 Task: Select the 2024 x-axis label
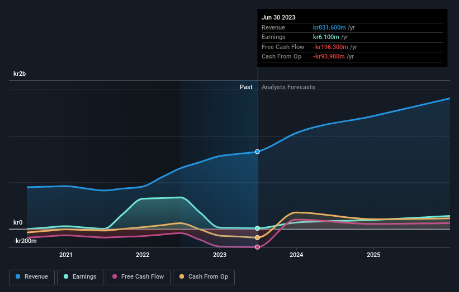296,255
